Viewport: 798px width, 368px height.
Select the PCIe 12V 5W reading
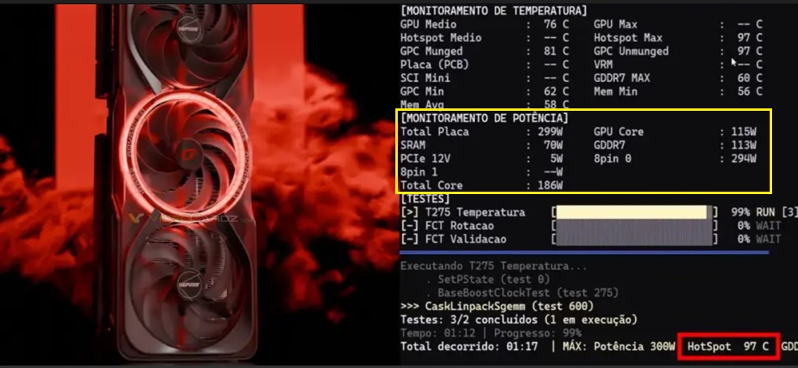481,159
